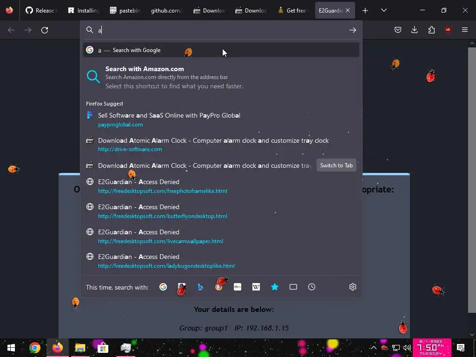Click the pink tray clock 7:50 PM
The height and width of the screenshot is (357, 476).
(432, 348)
